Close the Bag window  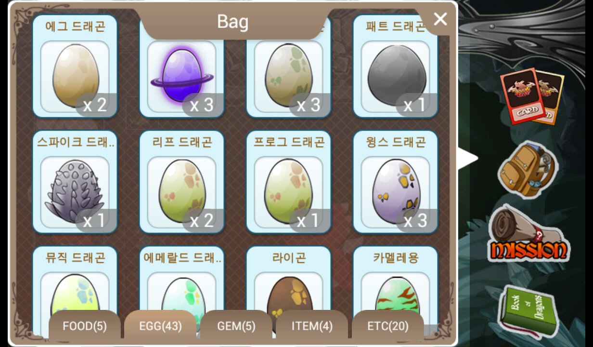440,19
